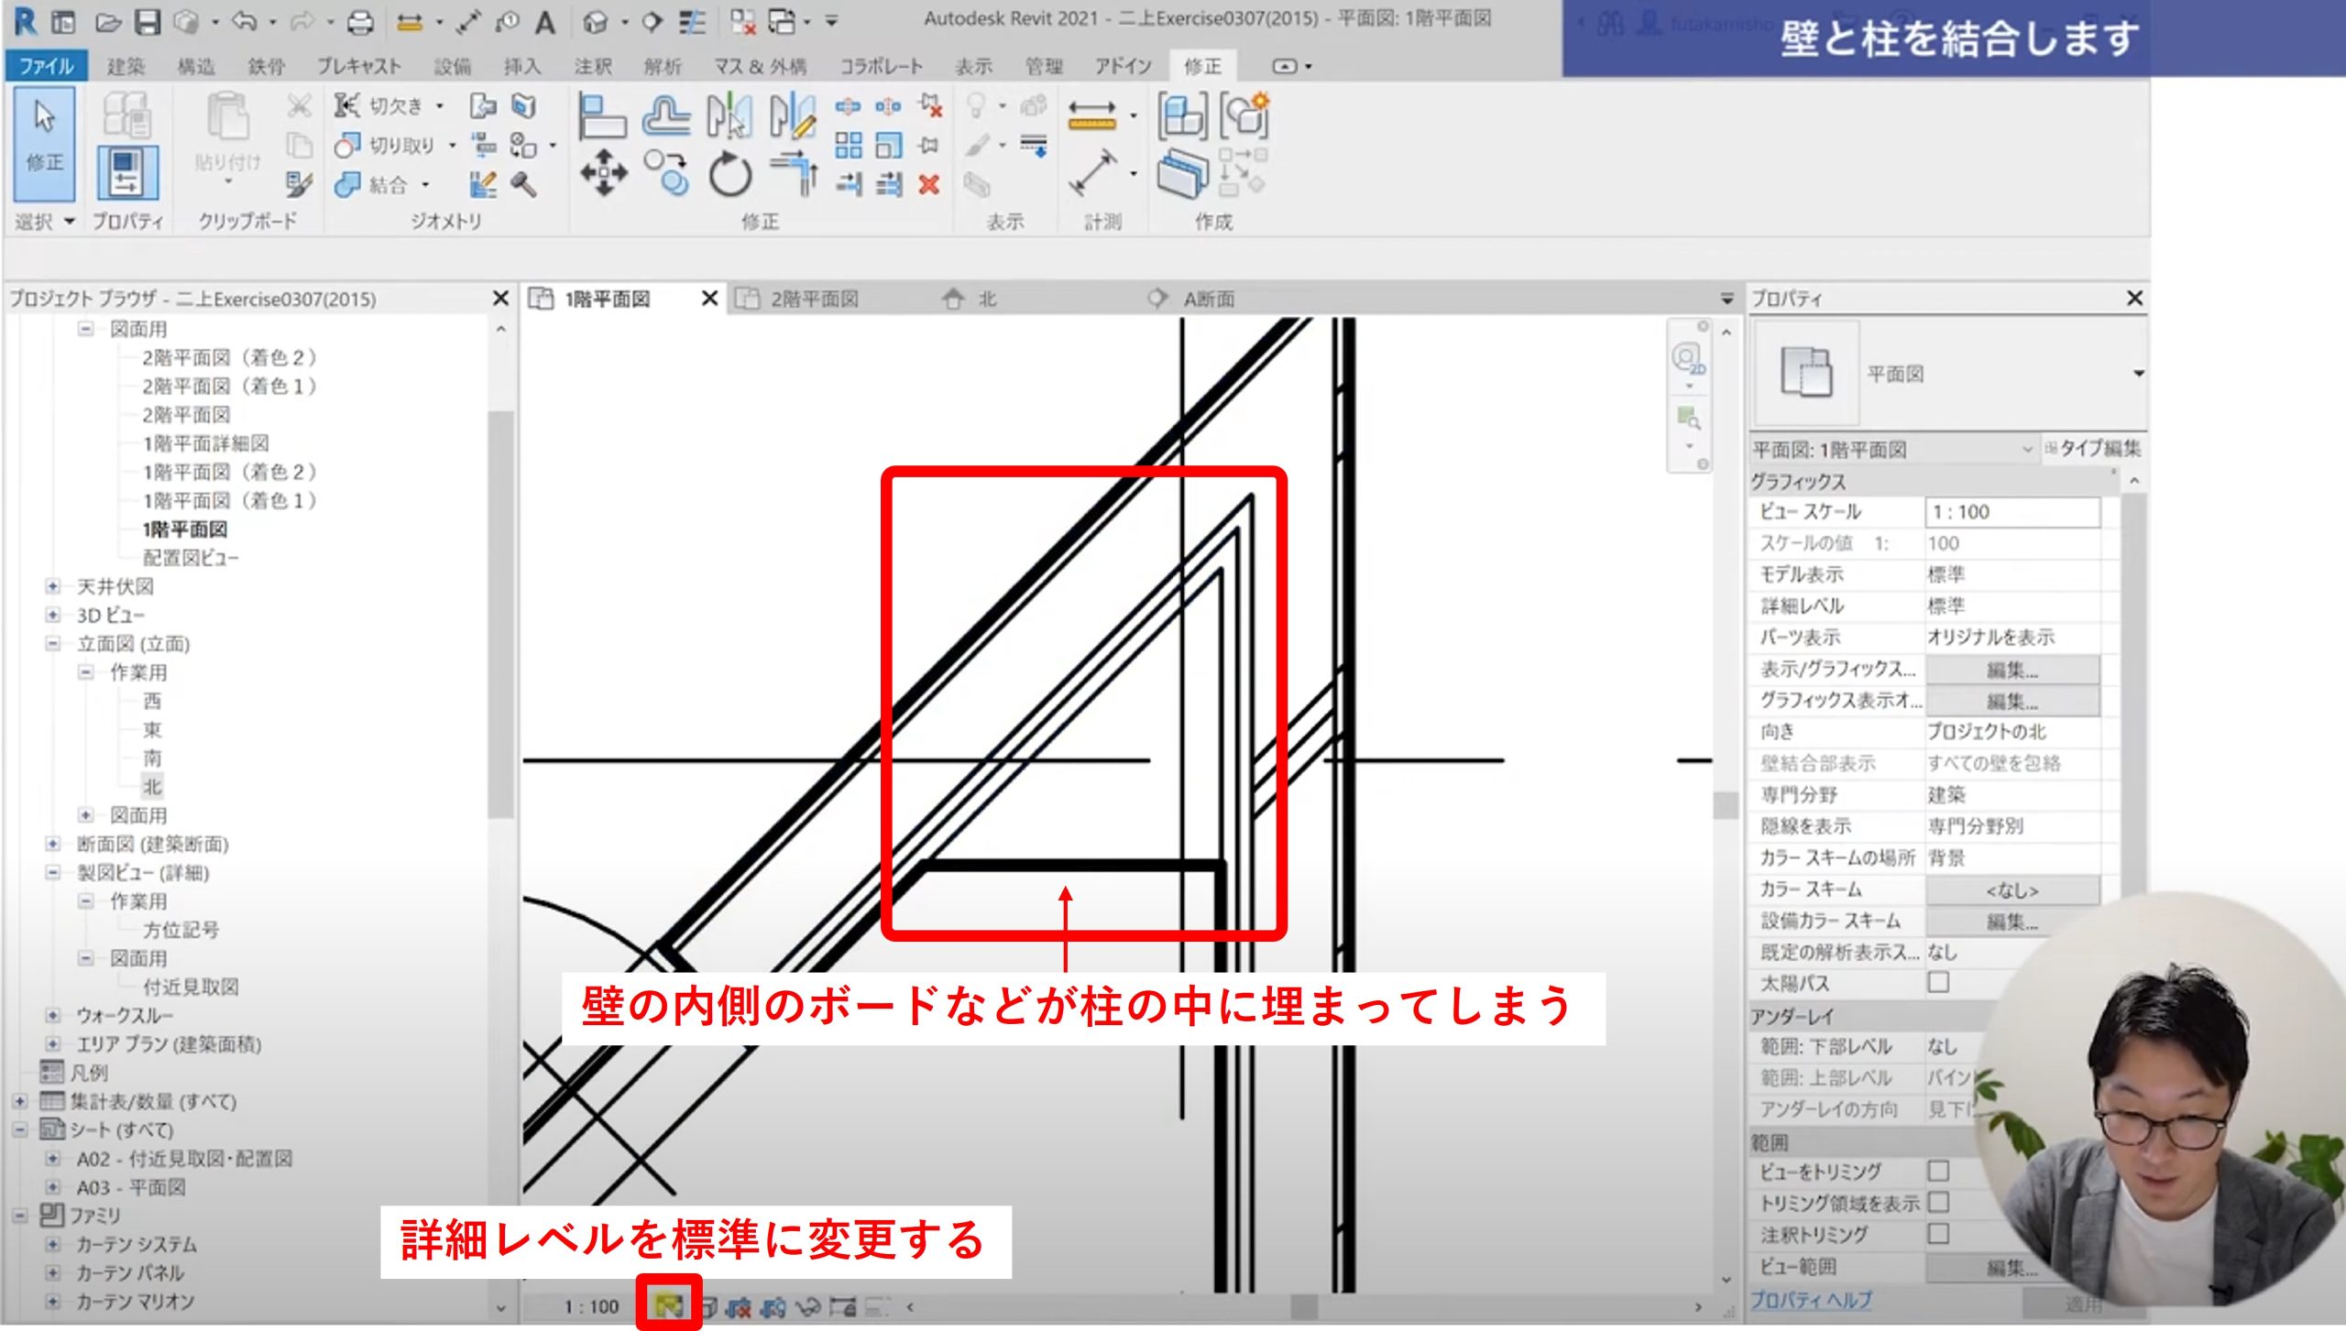The height and width of the screenshot is (1331, 2346).
Task: Toggle the ビューをトリミング checkbox
Action: (x=1938, y=1171)
